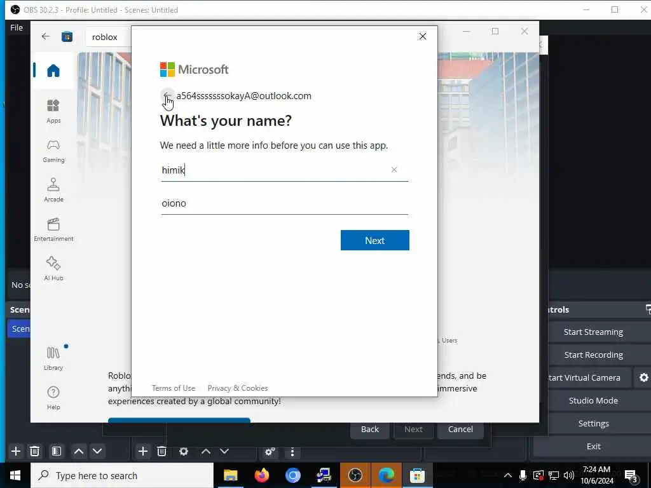
Task: Open the Windows Start menu
Action: click(x=15, y=475)
